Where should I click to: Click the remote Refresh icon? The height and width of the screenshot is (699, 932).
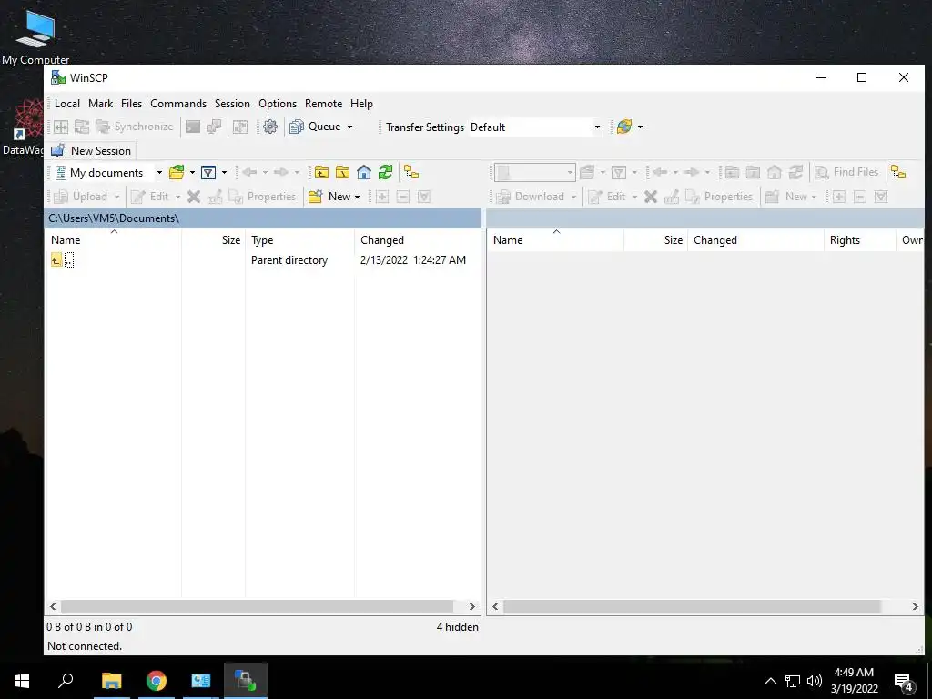click(x=795, y=172)
